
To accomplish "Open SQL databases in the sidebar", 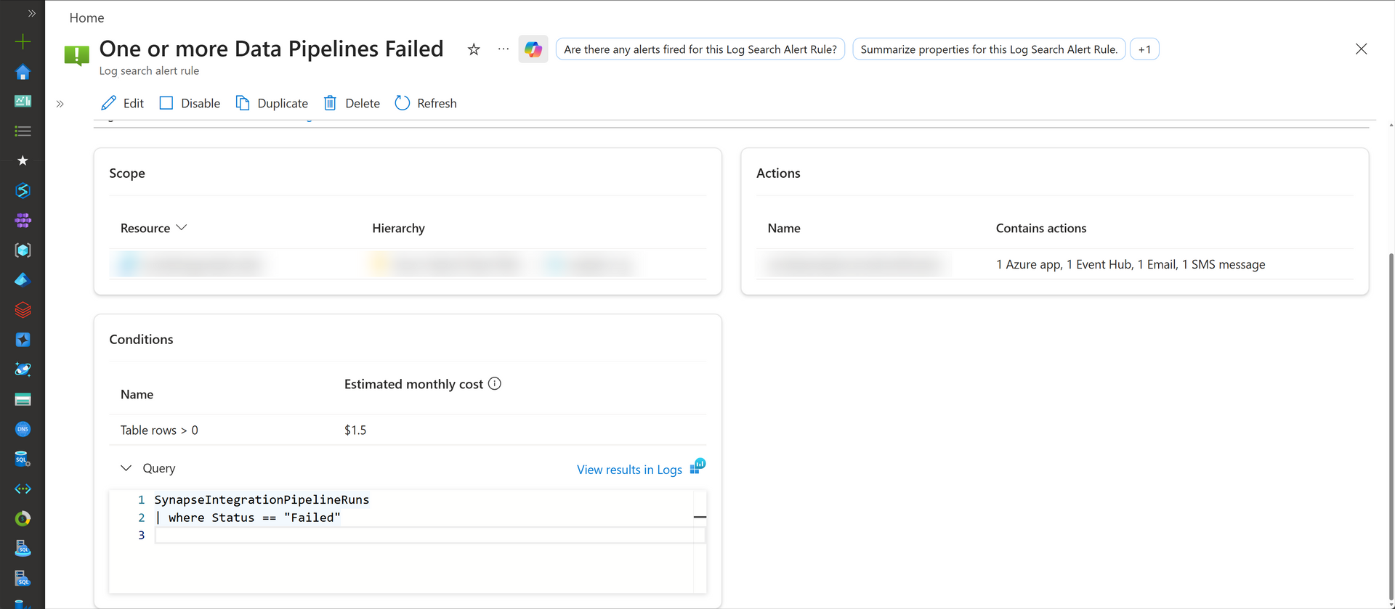I will [23, 458].
